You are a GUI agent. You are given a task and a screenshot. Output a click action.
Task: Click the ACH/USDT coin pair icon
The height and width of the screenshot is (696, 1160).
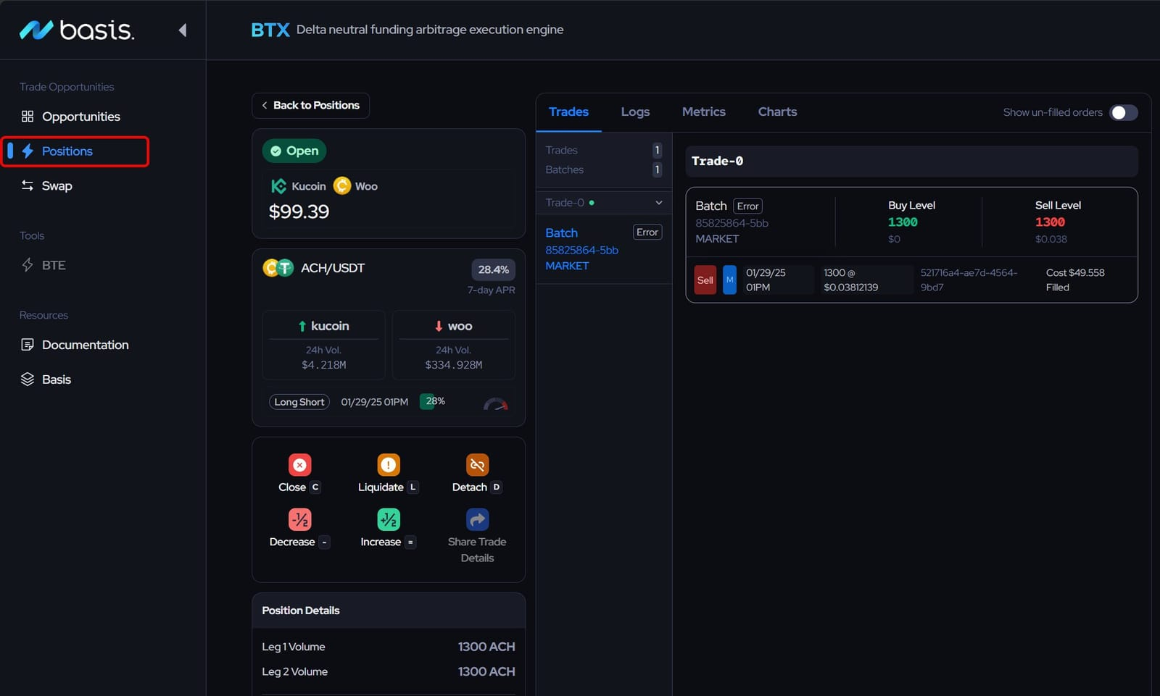[278, 268]
